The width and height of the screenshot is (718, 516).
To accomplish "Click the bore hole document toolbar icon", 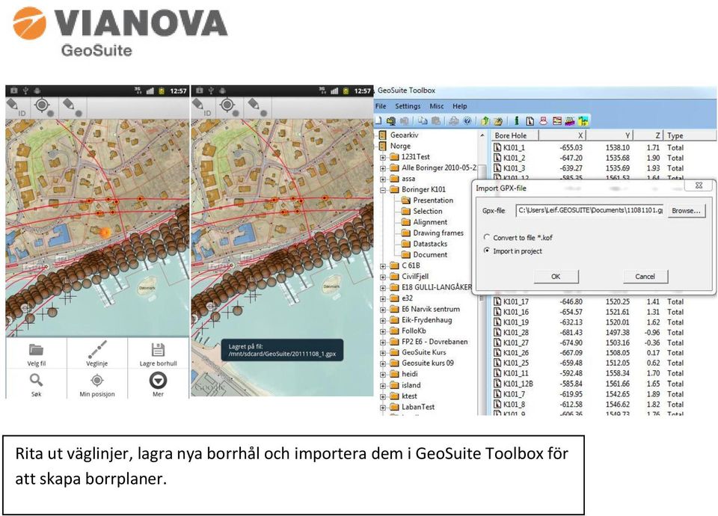I will (530, 121).
